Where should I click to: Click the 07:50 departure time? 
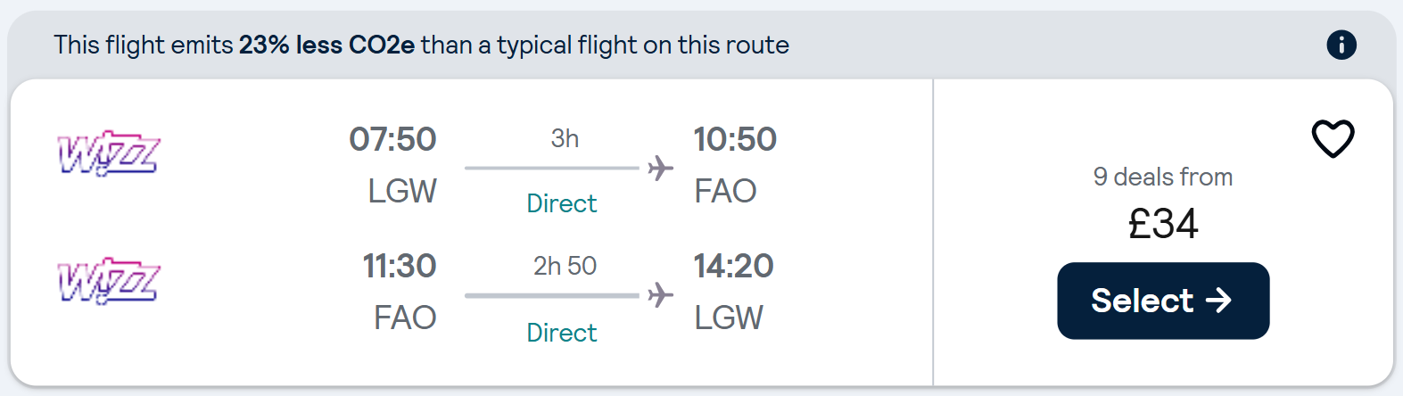[392, 139]
